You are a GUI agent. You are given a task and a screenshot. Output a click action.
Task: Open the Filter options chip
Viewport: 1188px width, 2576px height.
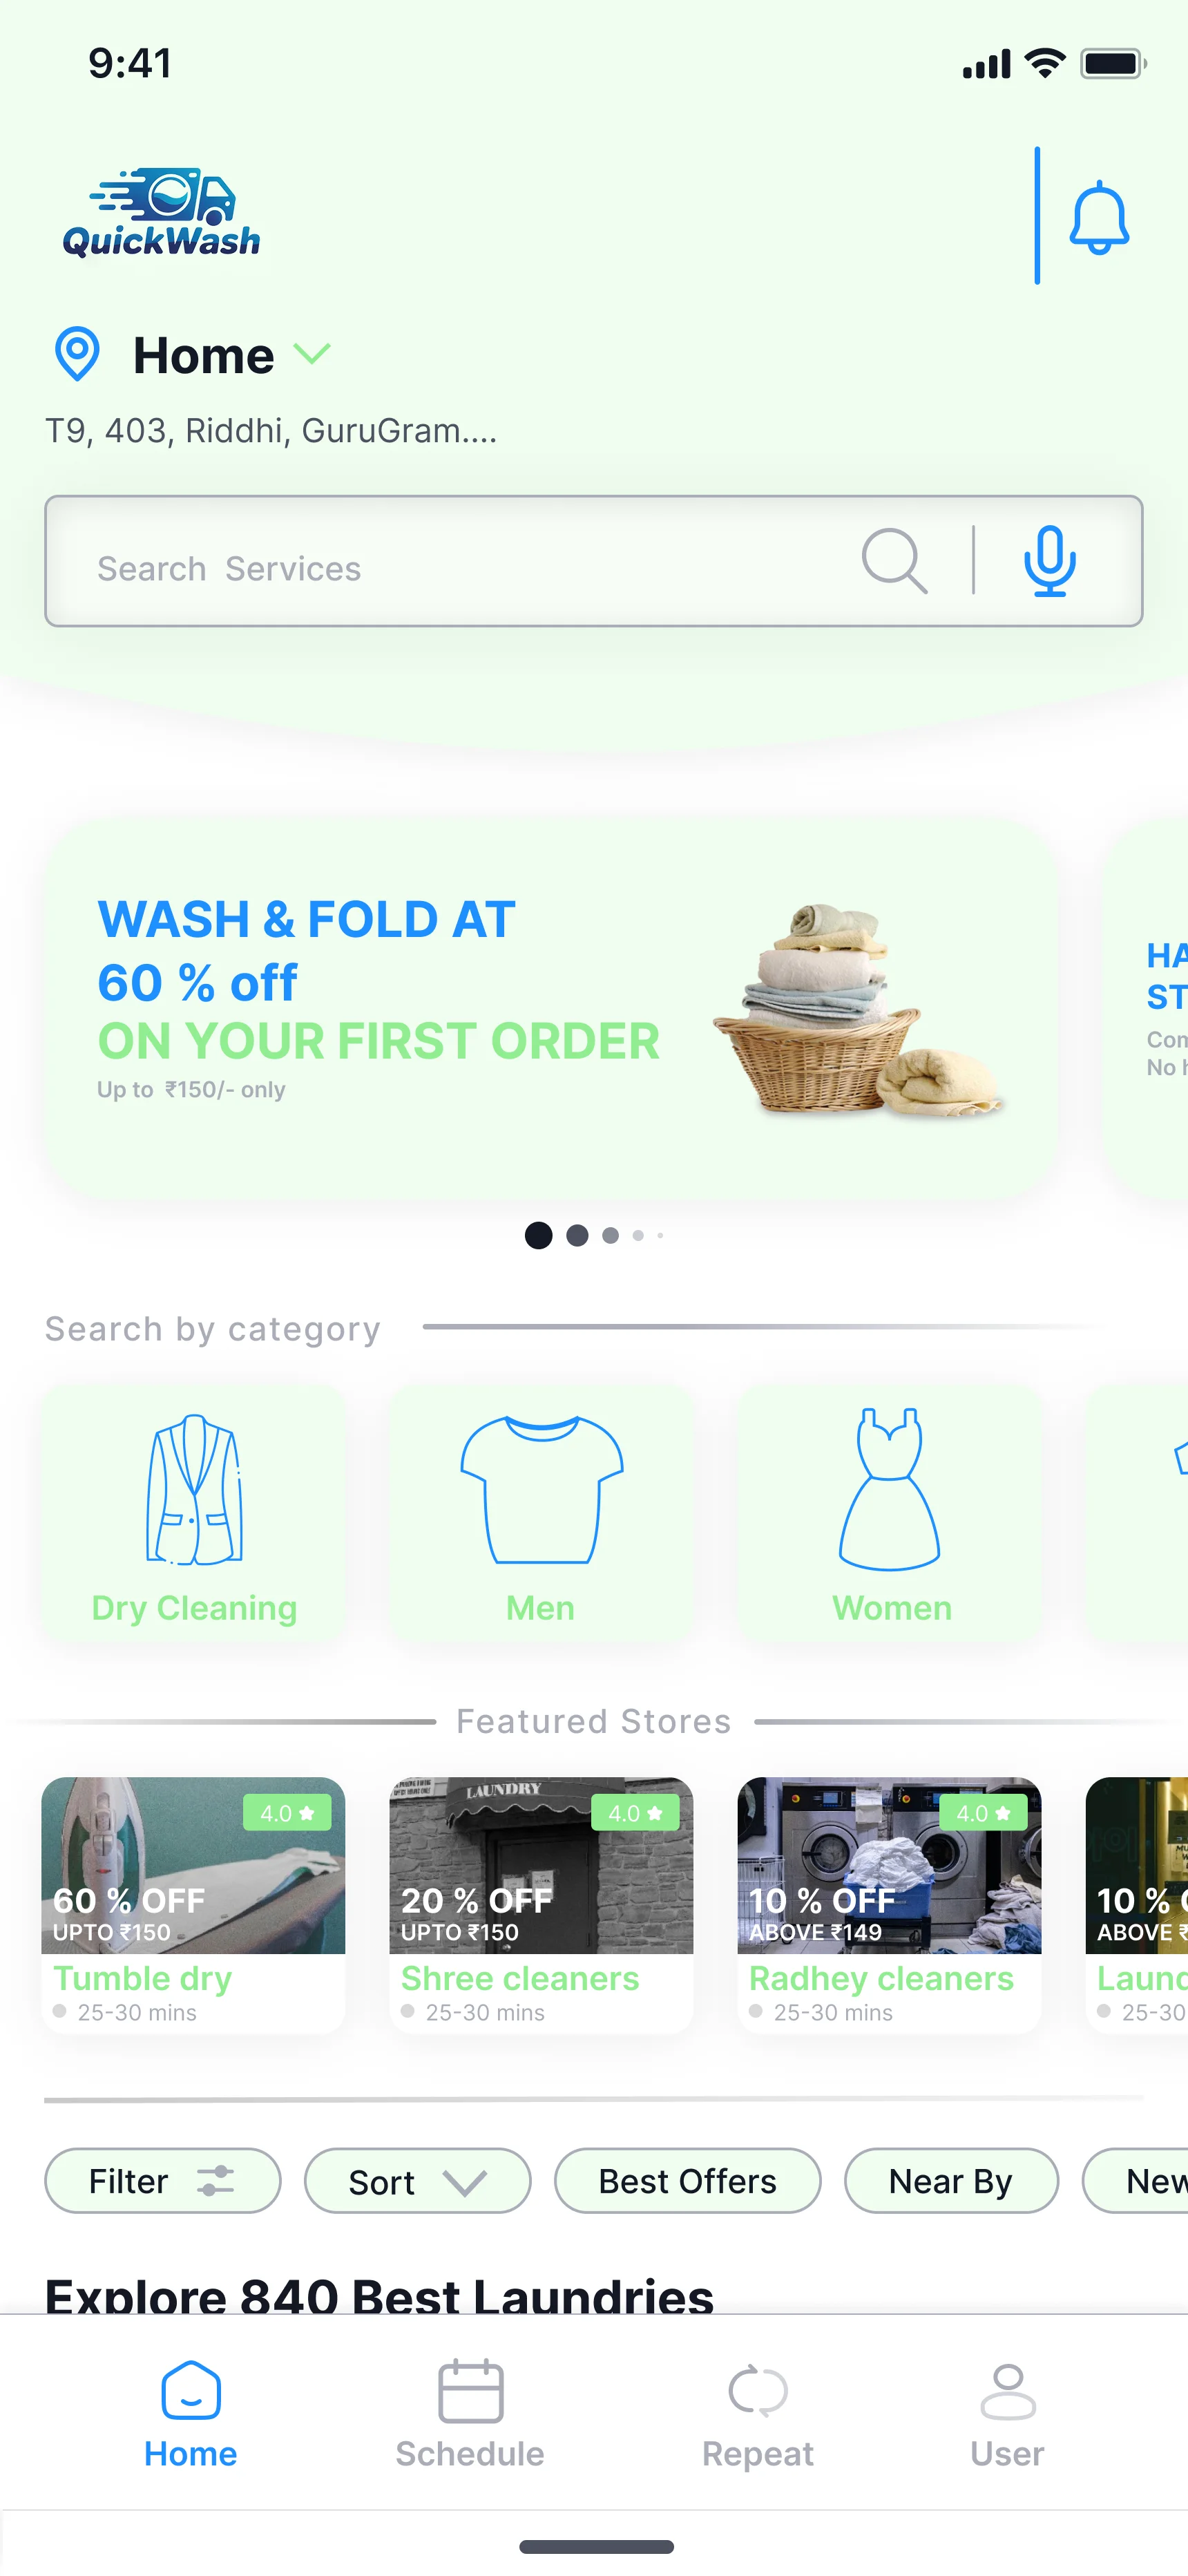pyautogui.click(x=163, y=2181)
